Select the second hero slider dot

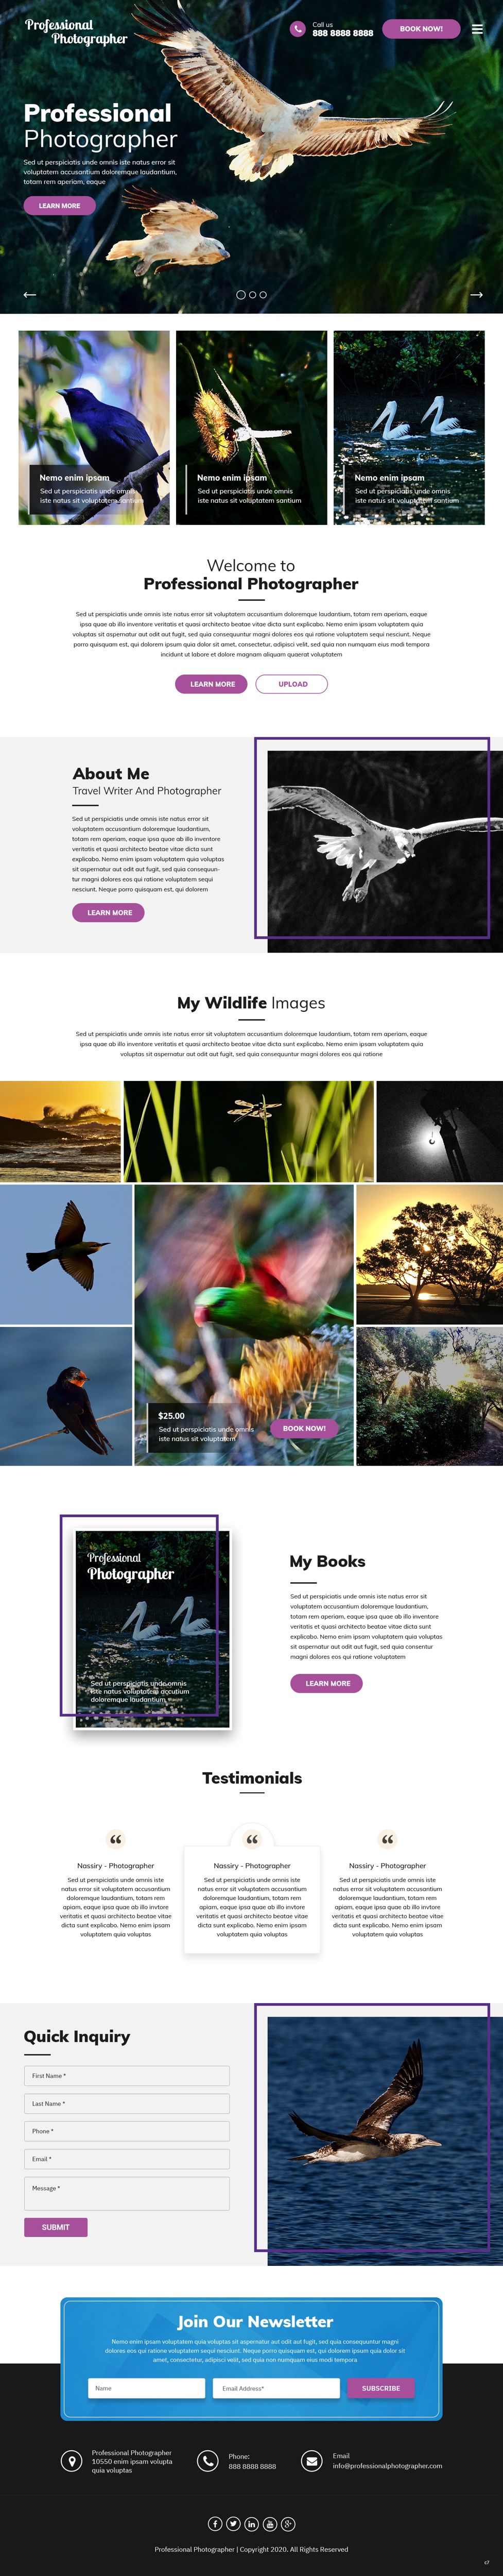[x=252, y=295]
